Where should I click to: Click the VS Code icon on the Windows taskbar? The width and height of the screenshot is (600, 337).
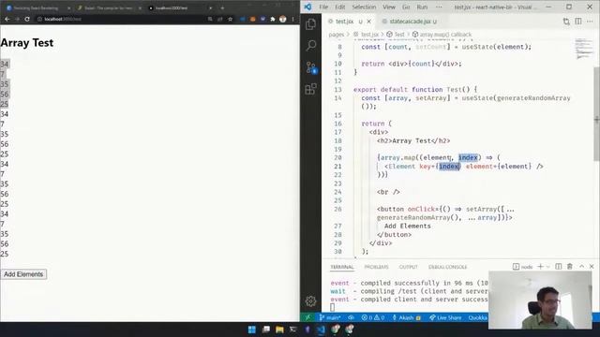click(321, 330)
